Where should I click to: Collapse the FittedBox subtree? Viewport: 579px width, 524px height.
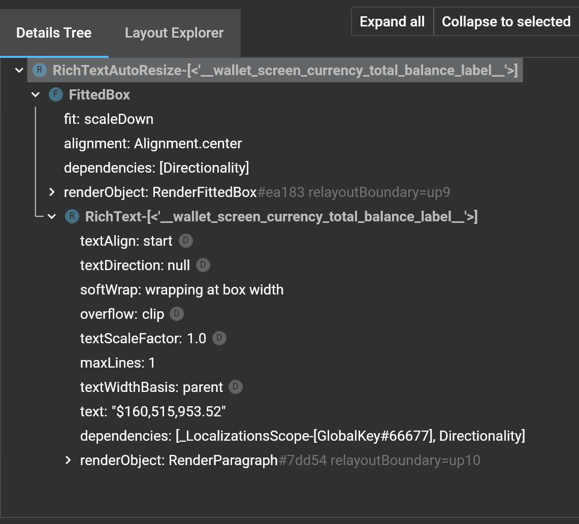35,94
